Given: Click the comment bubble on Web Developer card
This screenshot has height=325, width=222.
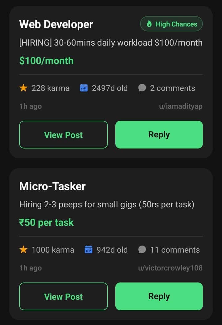Looking at the screenshot, I should [142, 88].
